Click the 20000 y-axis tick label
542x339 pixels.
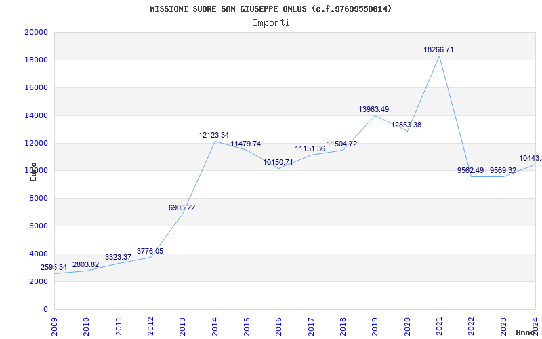click(37, 32)
